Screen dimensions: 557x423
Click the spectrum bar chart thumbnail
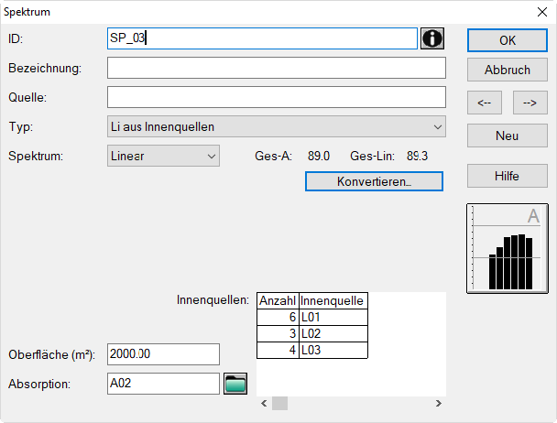tap(508, 249)
